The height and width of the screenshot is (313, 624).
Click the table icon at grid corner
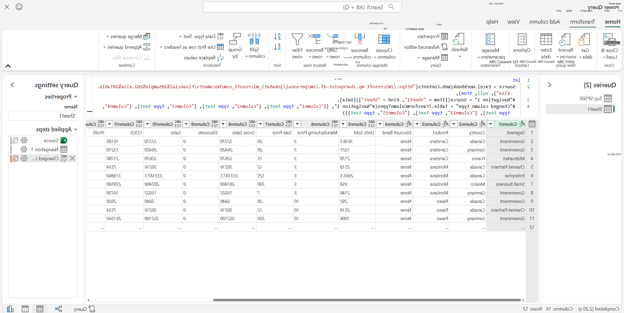click(532, 124)
